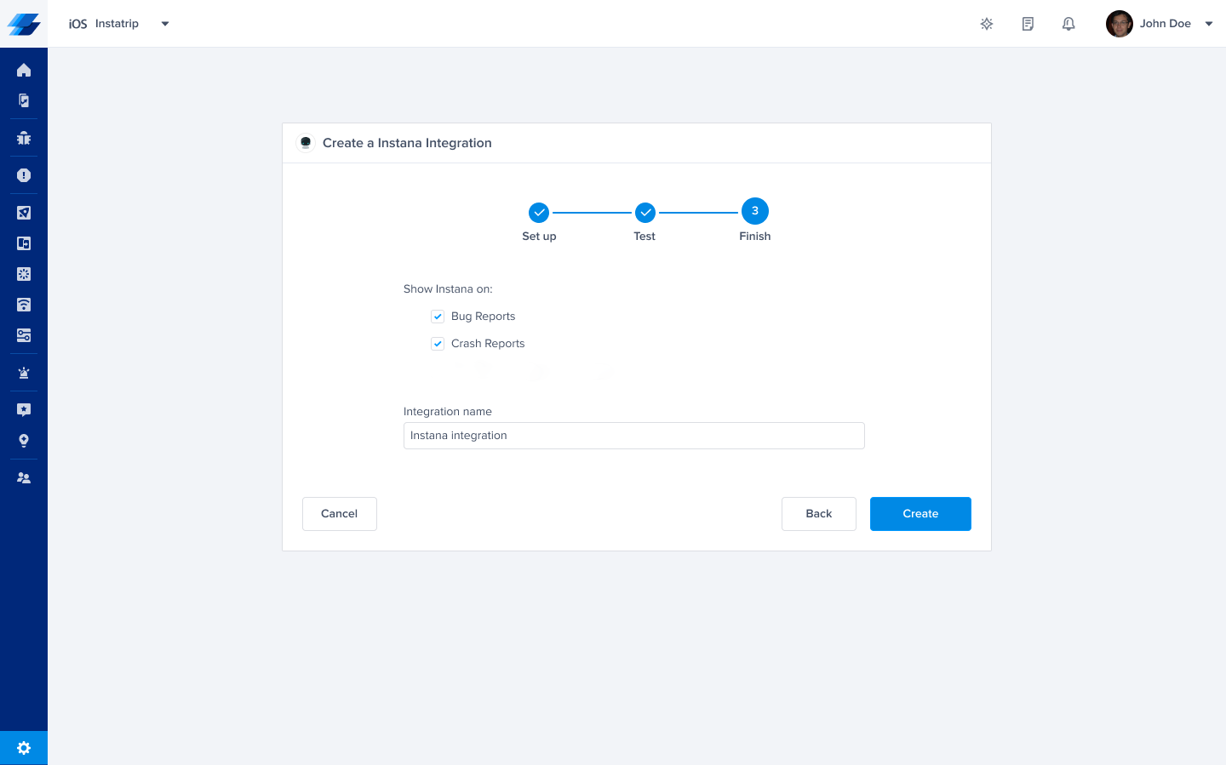Image resolution: width=1226 pixels, height=765 pixels.
Task: Focus the Integration name input field
Action: coord(634,436)
